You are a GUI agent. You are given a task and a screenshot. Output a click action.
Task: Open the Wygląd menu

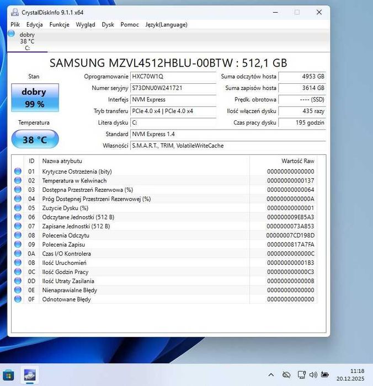(x=85, y=25)
